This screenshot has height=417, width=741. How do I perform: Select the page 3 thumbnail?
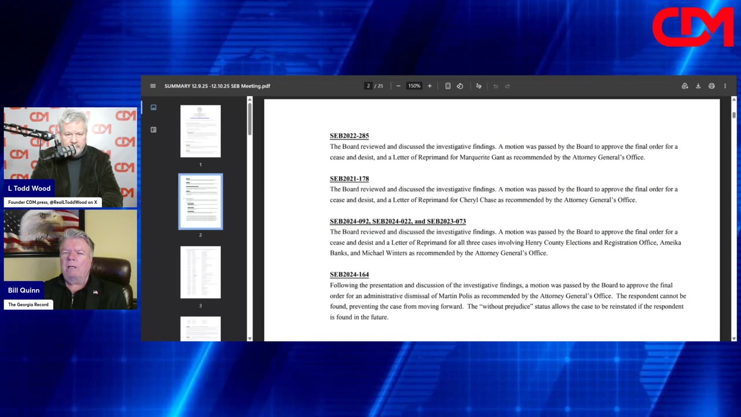(x=200, y=272)
